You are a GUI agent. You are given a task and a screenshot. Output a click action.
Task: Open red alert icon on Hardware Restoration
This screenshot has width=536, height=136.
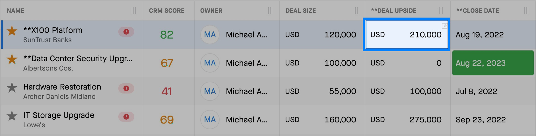(126, 88)
